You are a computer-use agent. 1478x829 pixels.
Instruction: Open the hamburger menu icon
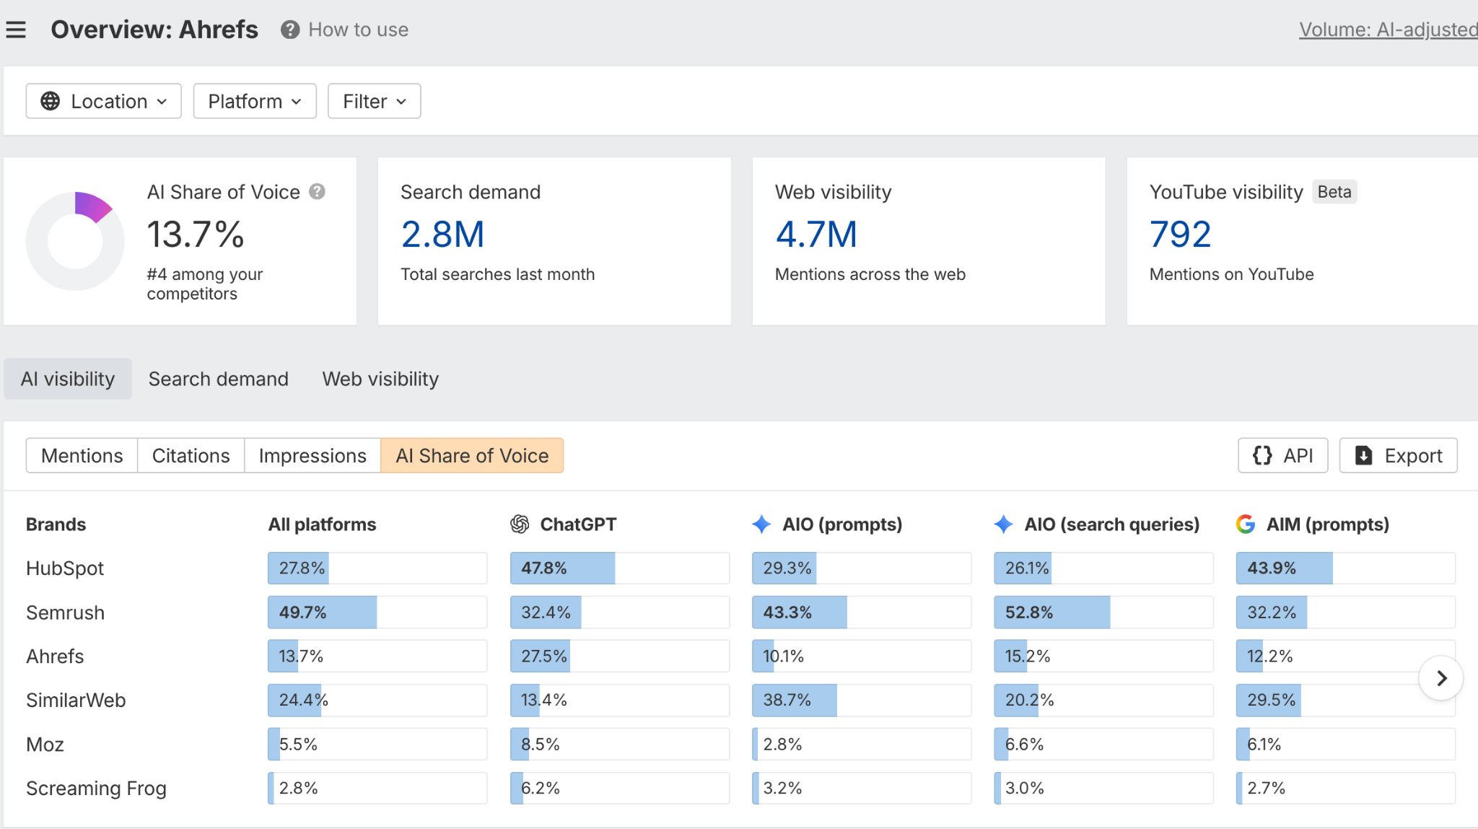click(x=16, y=30)
